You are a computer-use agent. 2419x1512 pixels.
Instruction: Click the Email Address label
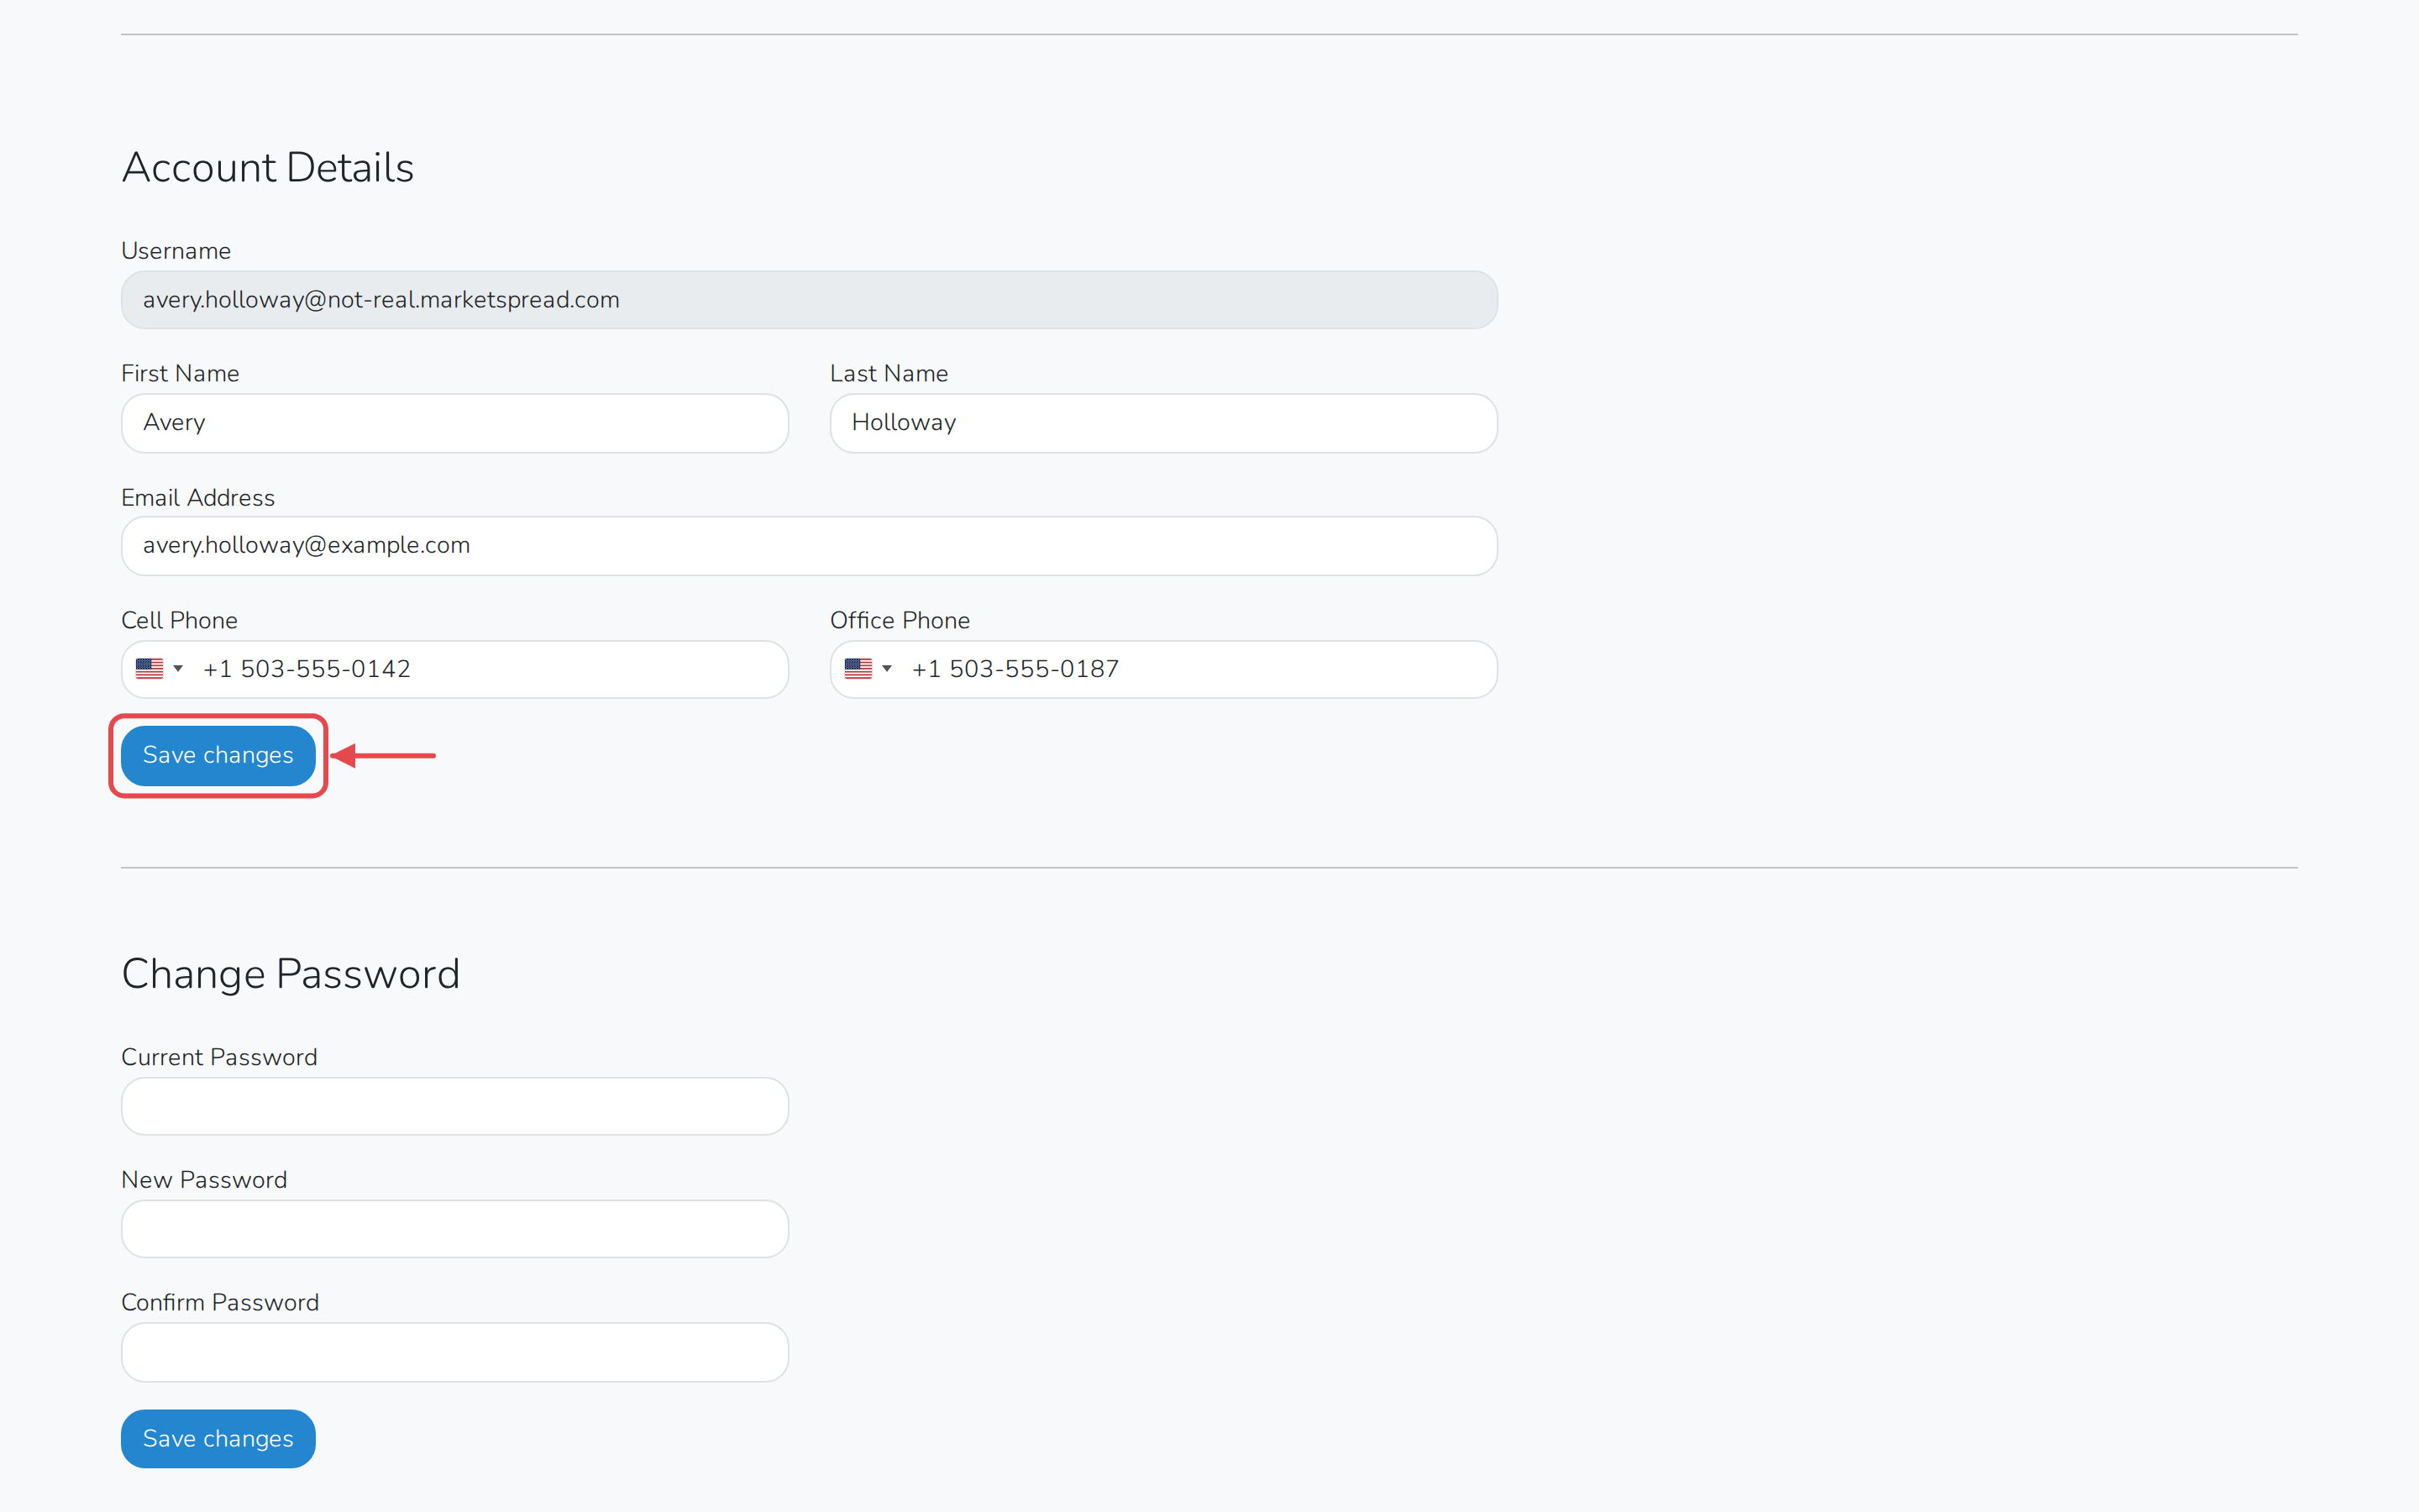pos(198,497)
